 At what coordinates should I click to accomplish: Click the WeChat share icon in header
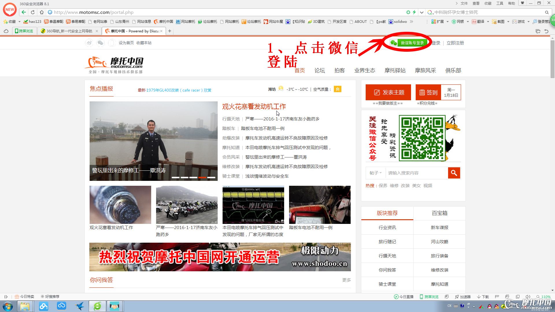click(100, 43)
